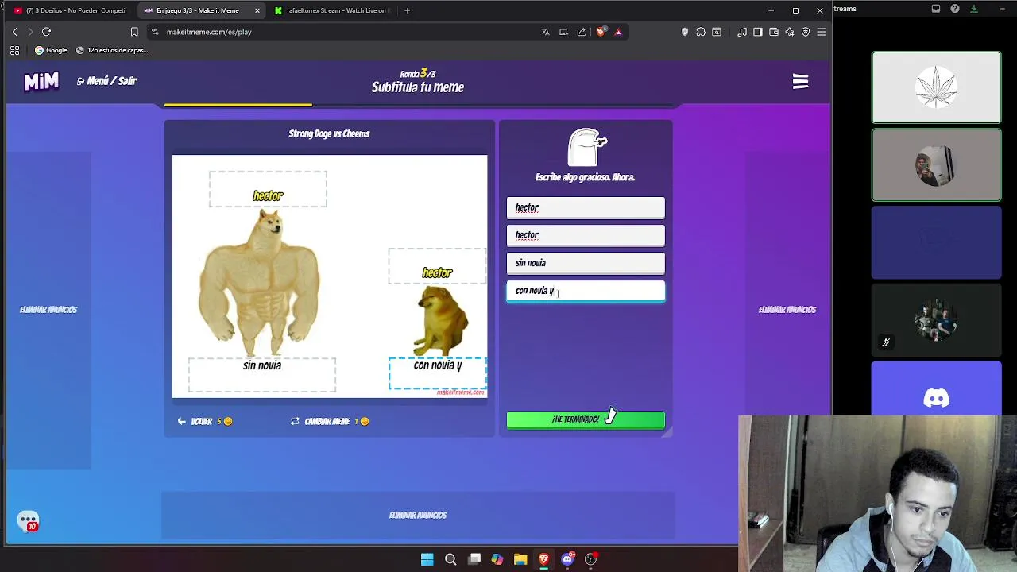The image size is (1017, 572).
Task: Focus the 'con novia y' caption input
Action: pyautogui.click(x=586, y=291)
